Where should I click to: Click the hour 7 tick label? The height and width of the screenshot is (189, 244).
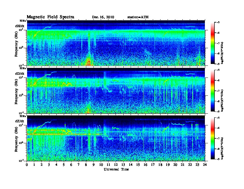click(x=79, y=165)
